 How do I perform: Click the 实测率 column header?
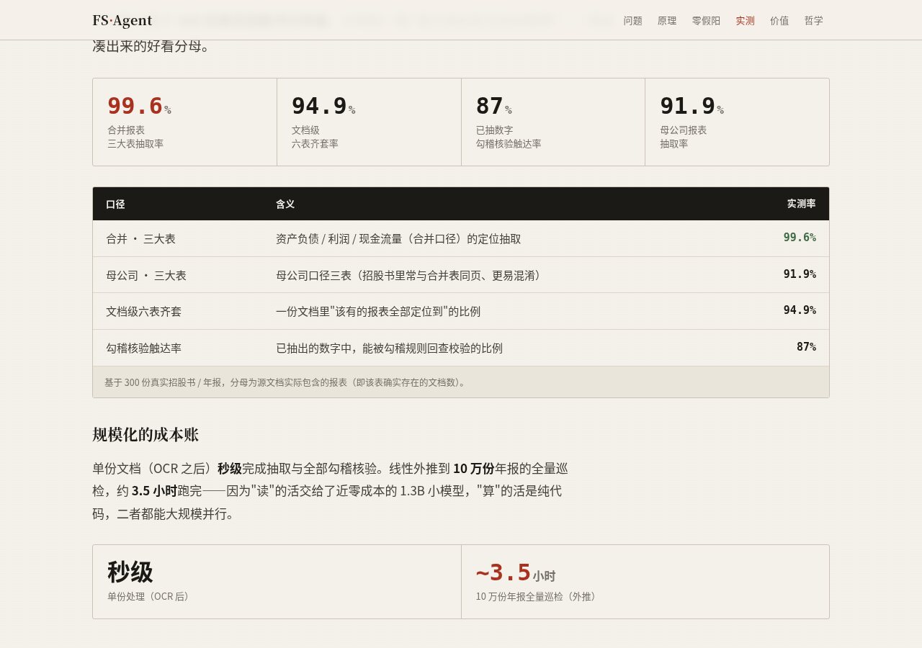[x=801, y=204]
